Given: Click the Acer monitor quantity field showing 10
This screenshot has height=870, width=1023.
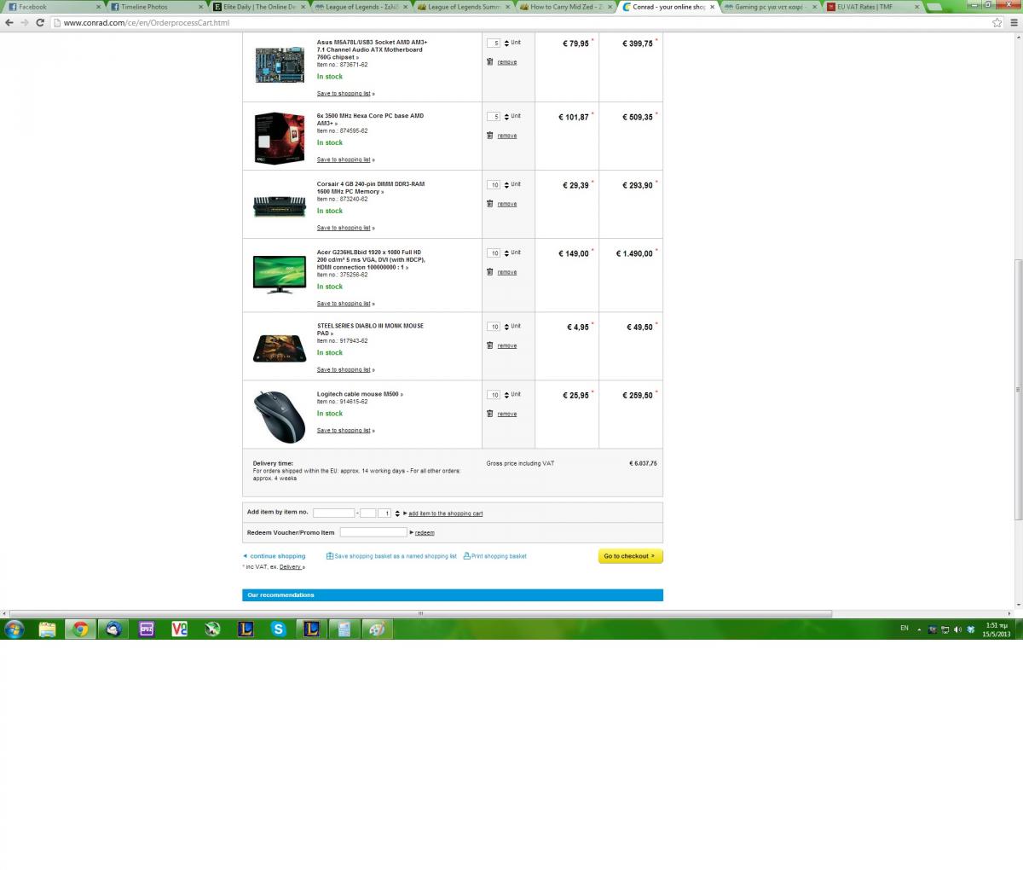Looking at the screenshot, I should [x=494, y=252].
